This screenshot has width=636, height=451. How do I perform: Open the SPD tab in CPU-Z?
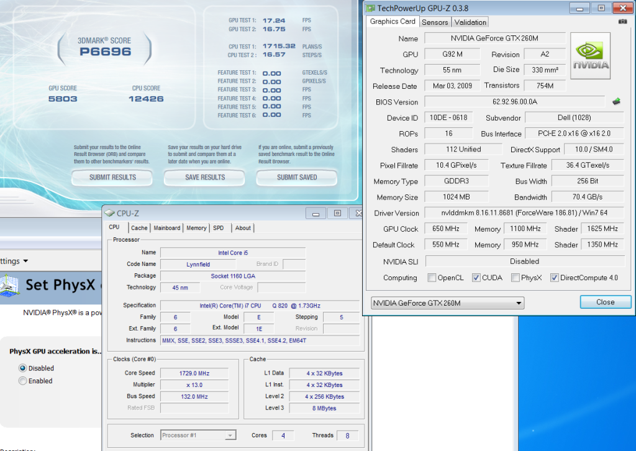[x=218, y=228]
